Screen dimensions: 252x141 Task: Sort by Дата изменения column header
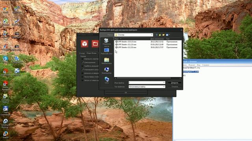coord(157,39)
